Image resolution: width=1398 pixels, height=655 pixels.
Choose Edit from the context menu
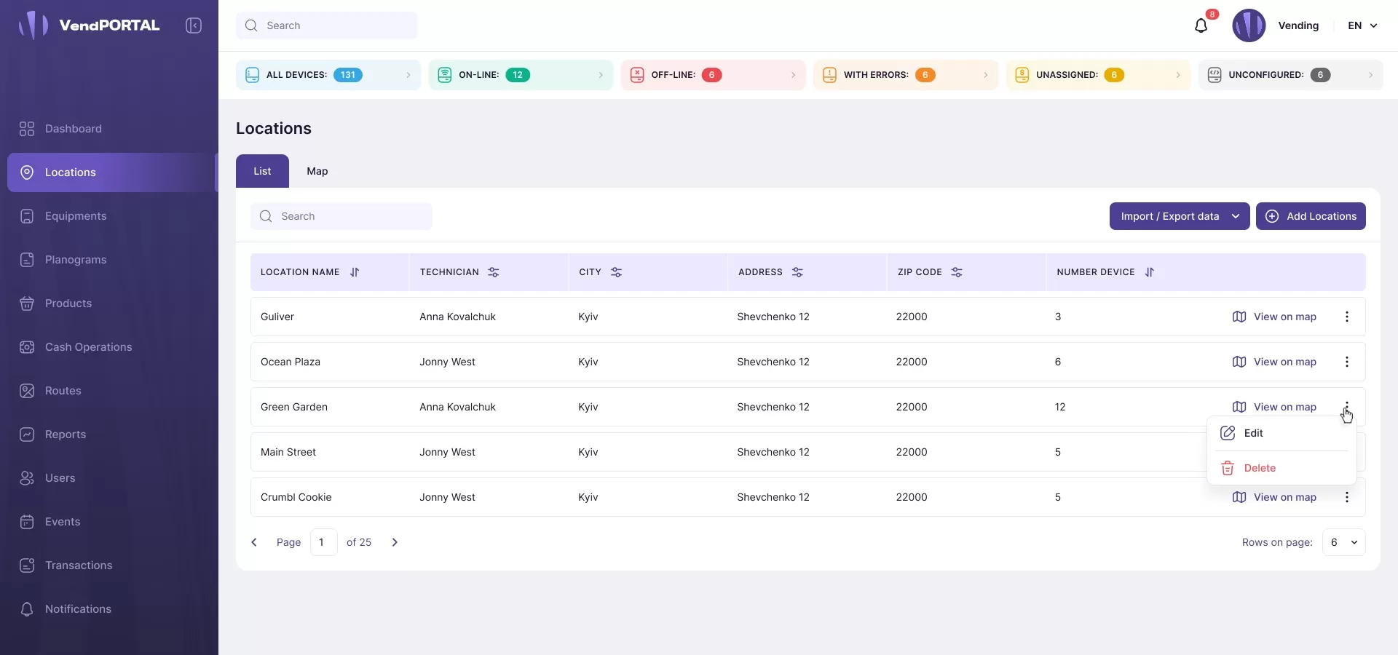point(1253,433)
